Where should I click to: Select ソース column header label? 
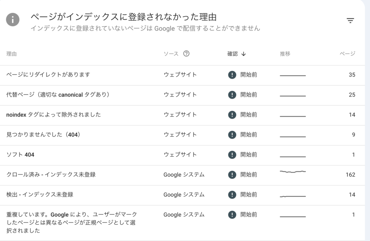coord(171,54)
